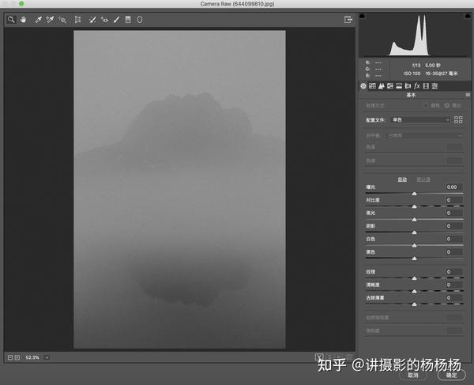Open the Presets panel tab
This screenshot has width=474, height=385.
(x=434, y=86)
